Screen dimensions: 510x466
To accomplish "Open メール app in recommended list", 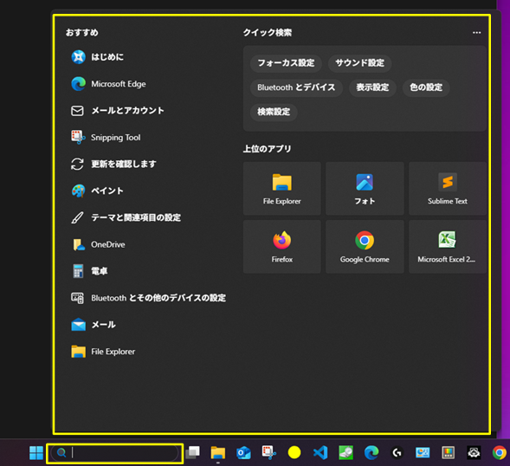I will 94,325.
